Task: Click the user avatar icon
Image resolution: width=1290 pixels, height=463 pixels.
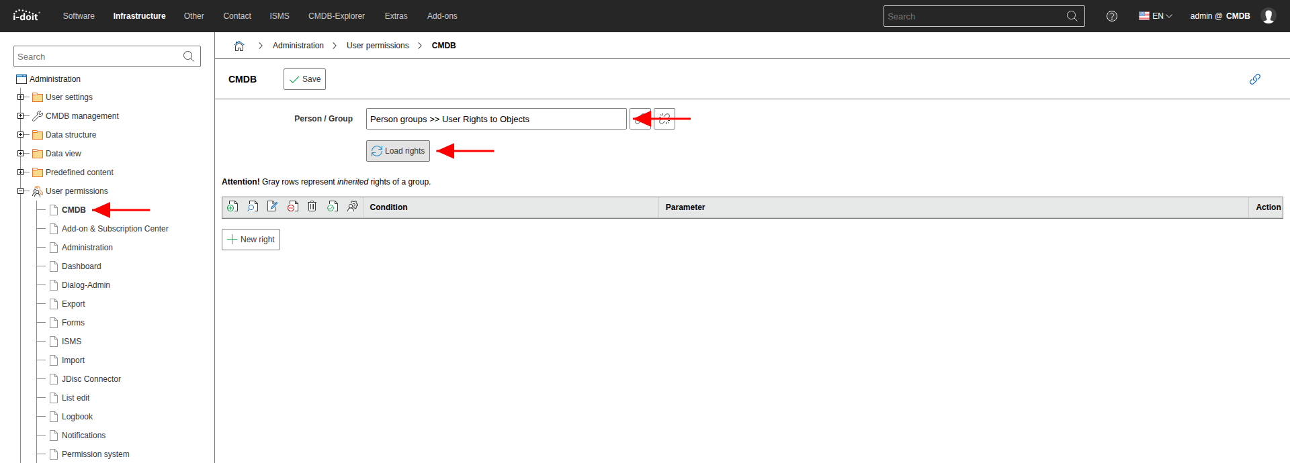Action: [1268, 16]
